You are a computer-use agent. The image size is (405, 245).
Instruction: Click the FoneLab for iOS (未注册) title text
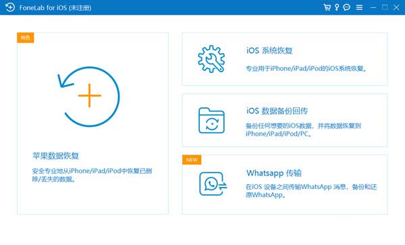(x=55, y=7)
